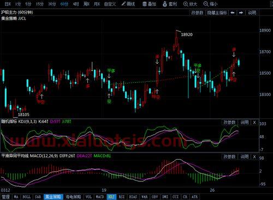Viewport: 273px width, 200px height.
Task: Open 改参数 for the MACD panel
Action: (x=229, y=156)
